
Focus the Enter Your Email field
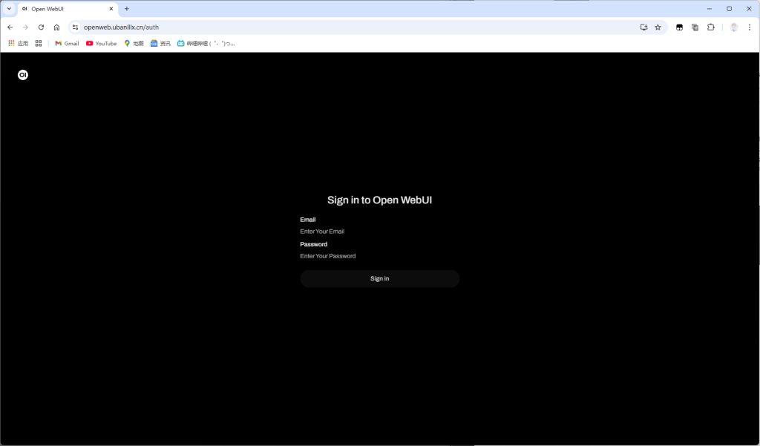(379, 232)
